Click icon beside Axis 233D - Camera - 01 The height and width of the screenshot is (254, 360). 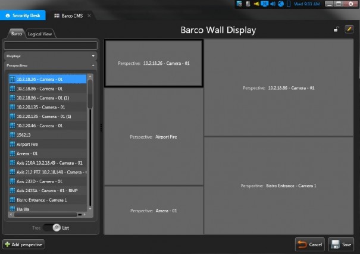tap(12, 181)
